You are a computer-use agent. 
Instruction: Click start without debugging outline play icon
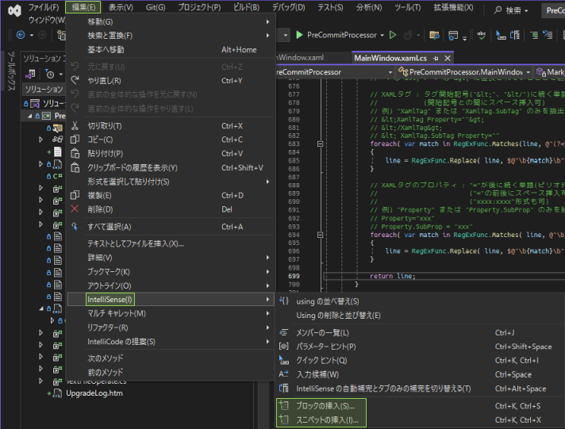point(393,35)
